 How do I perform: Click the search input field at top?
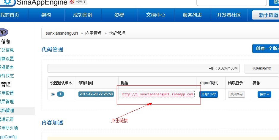232,2
